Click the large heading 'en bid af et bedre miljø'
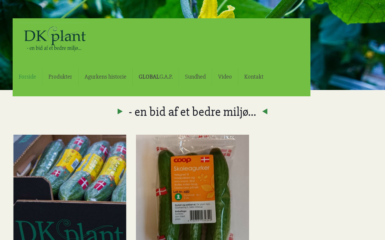 (192, 112)
